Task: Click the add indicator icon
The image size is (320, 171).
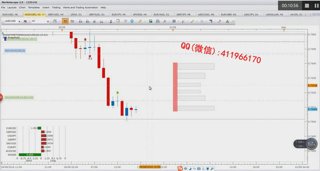Action: 165,21
